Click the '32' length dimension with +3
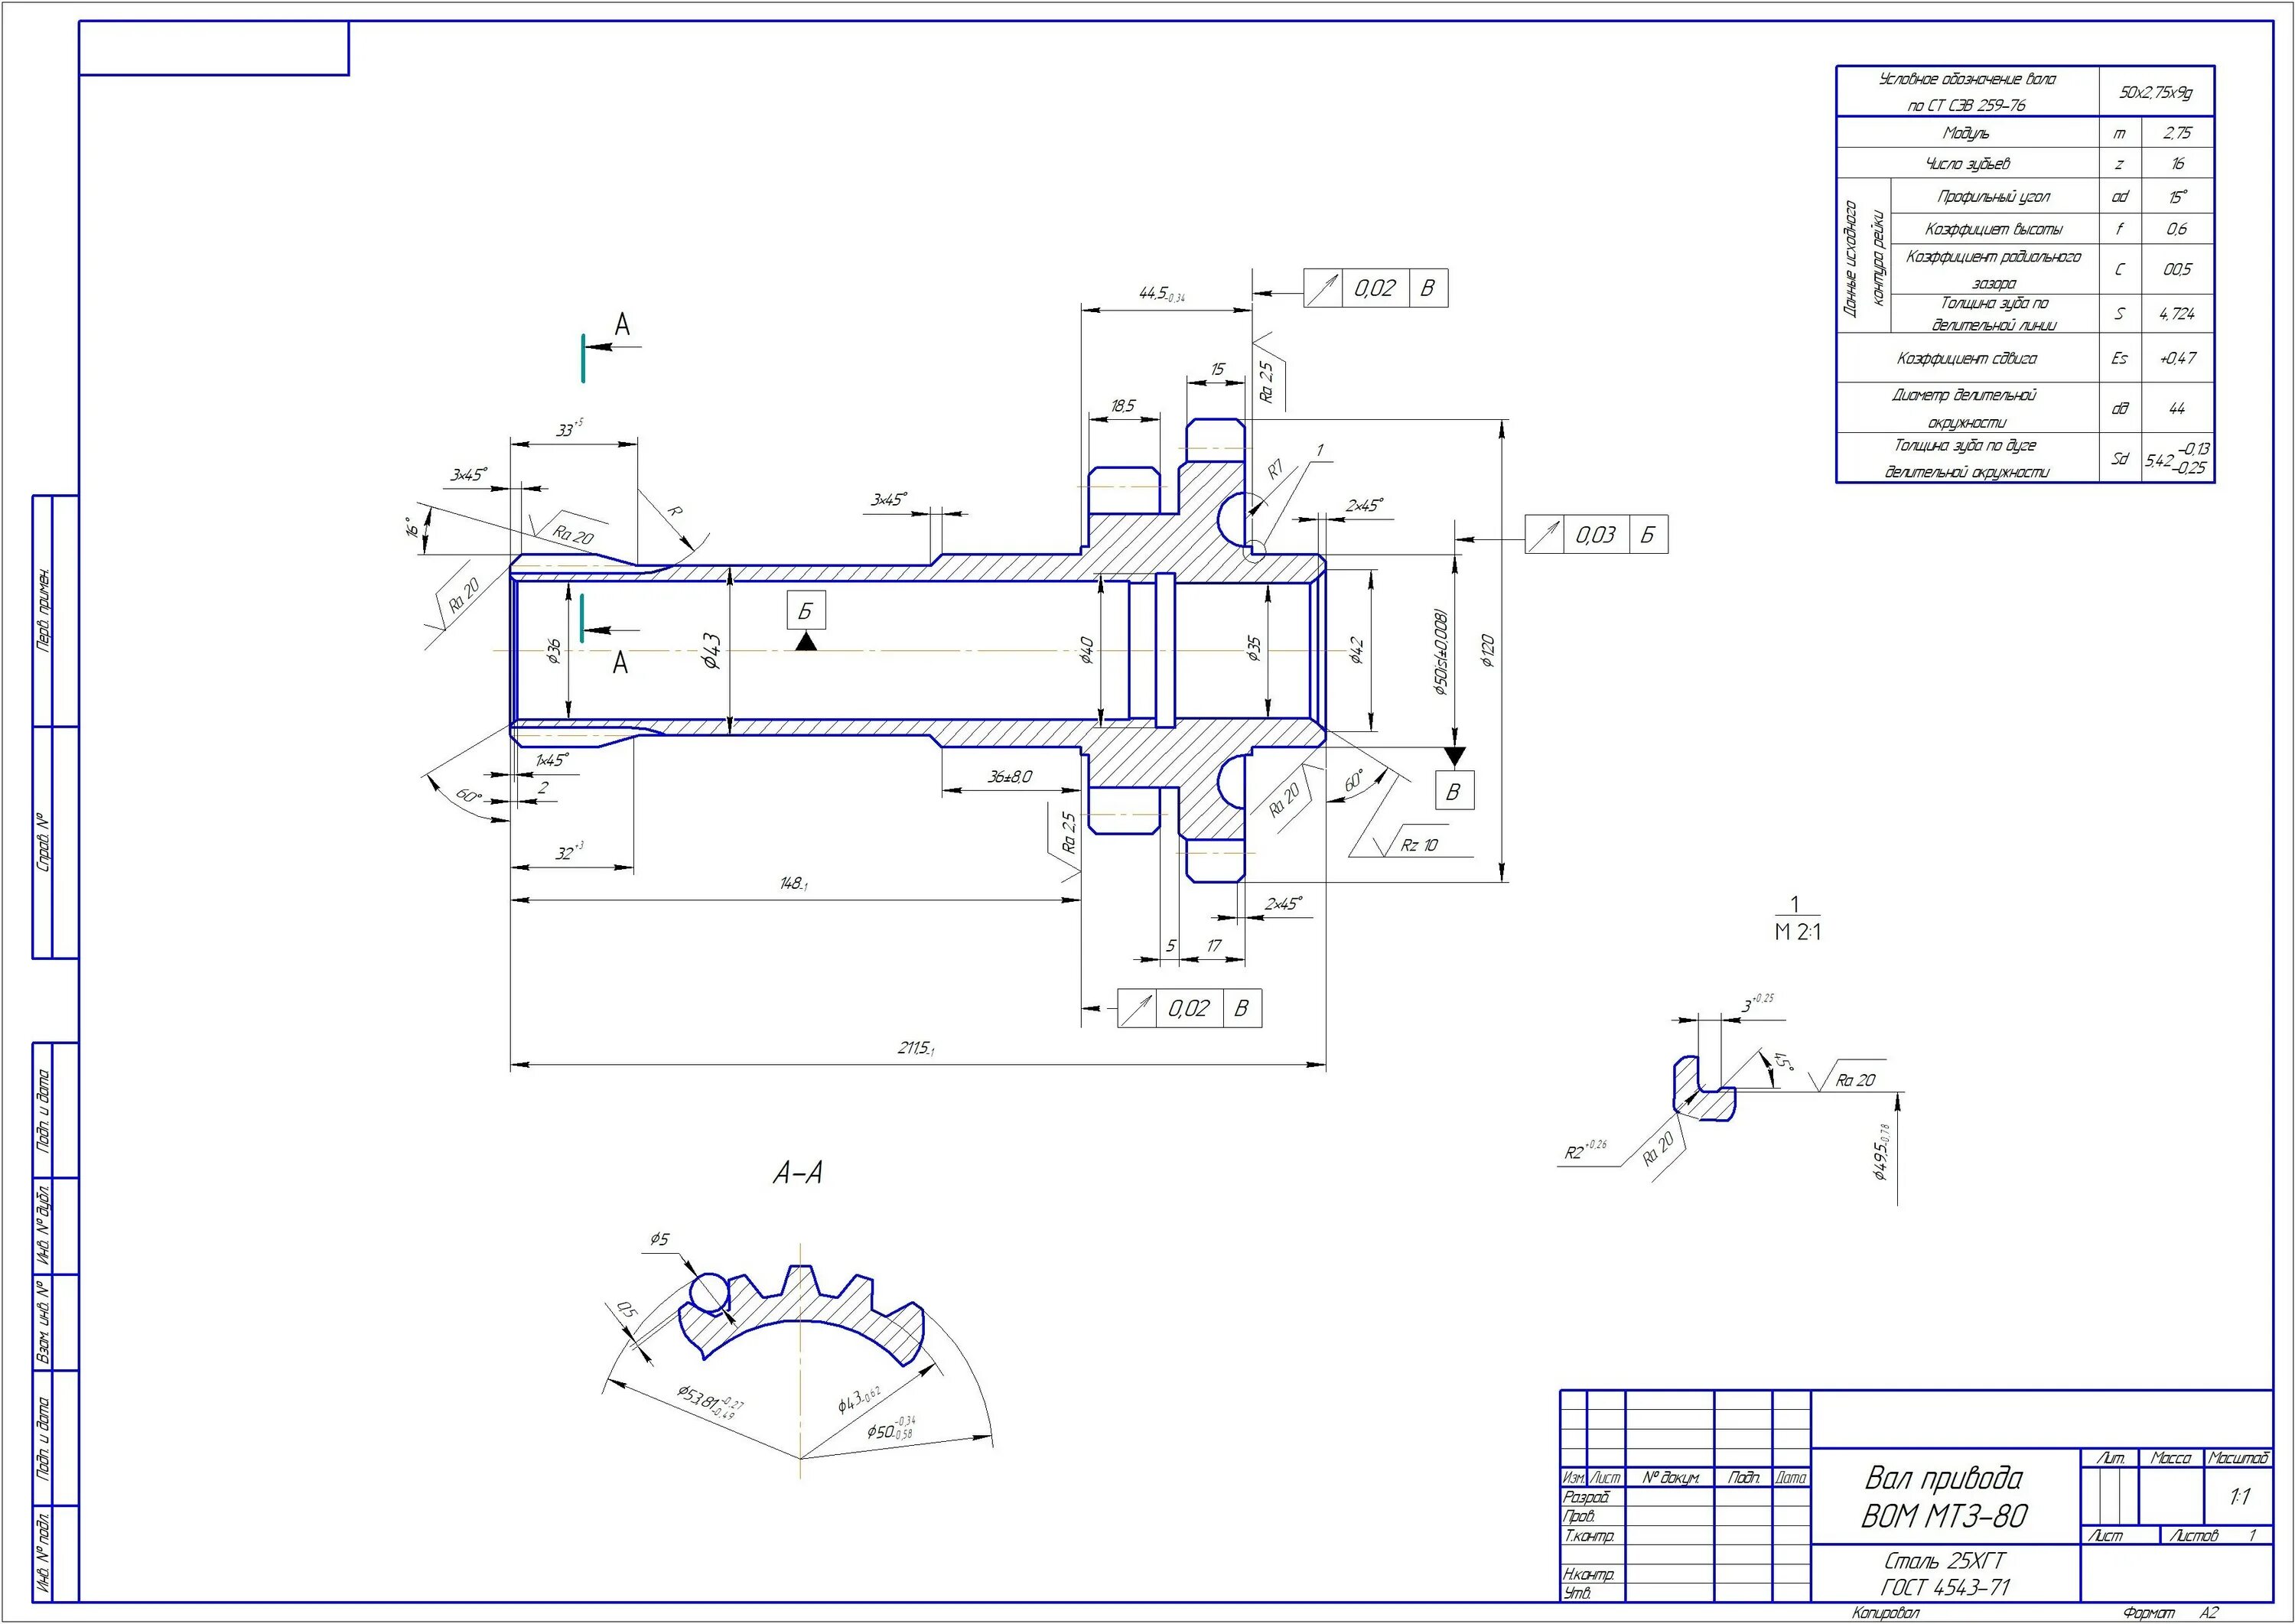This screenshot has height=1624, width=2295. tap(569, 852)
